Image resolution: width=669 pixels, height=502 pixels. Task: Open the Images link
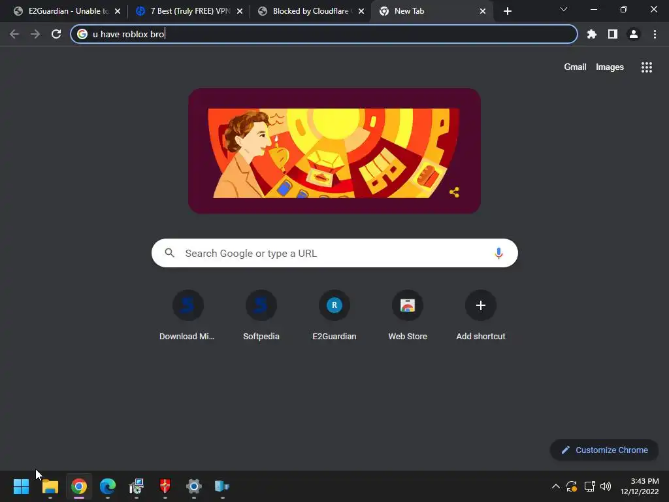coord(610,67)
